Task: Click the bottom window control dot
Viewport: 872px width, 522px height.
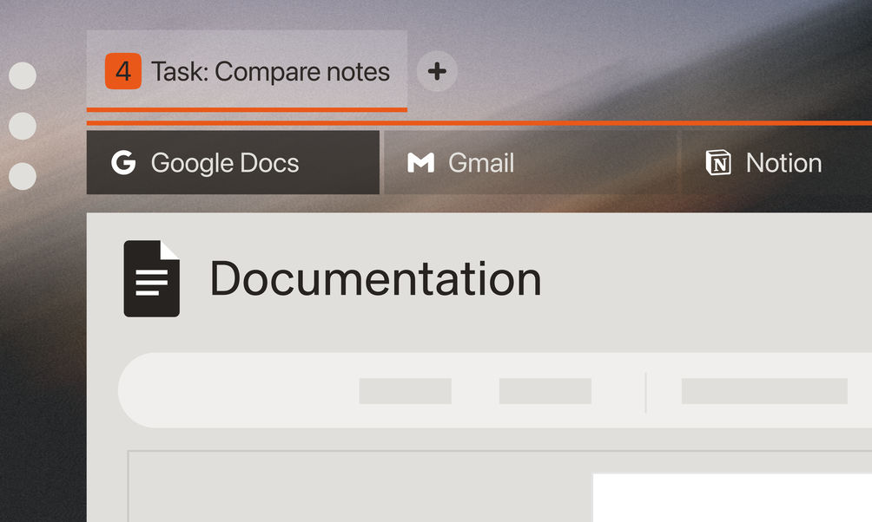Action: pos(23,176)
